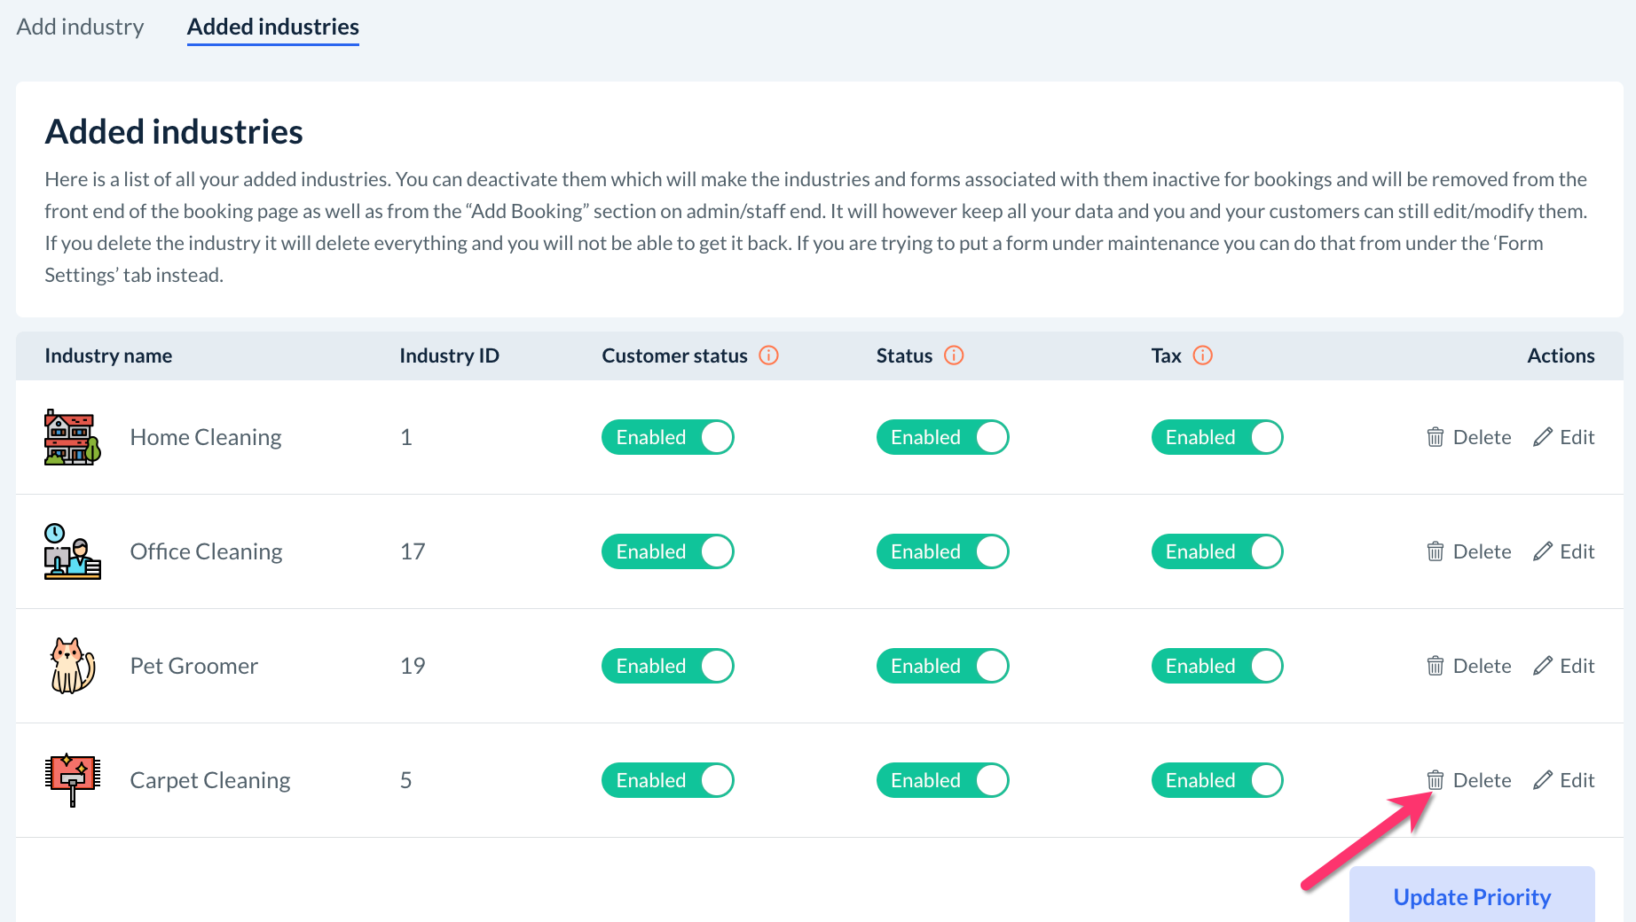Click the Customer status info icon
This screenshot has height=922, width=1636.
pyautogui.click(x=769, y=356)
